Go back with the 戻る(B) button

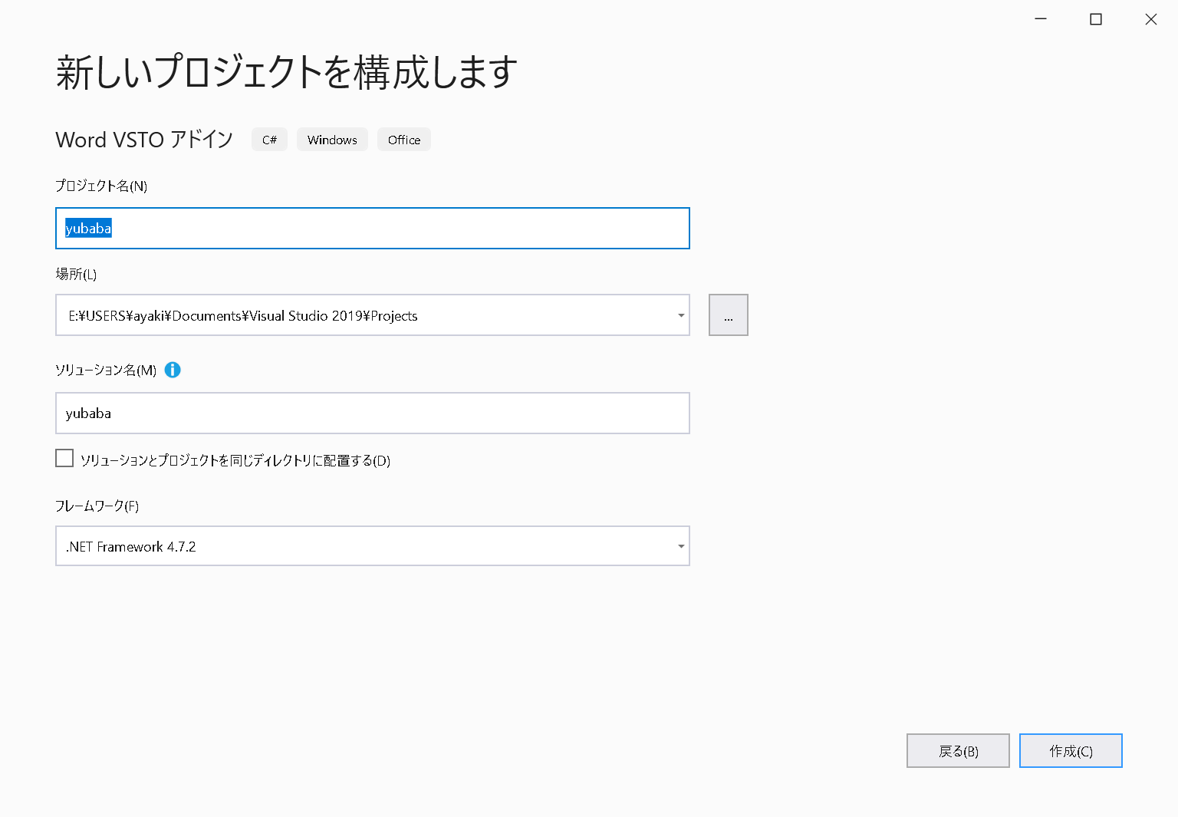(958, 751)
